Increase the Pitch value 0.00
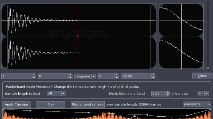The width and height of the screenshot is (213, 119). click(x=168, y=92)
